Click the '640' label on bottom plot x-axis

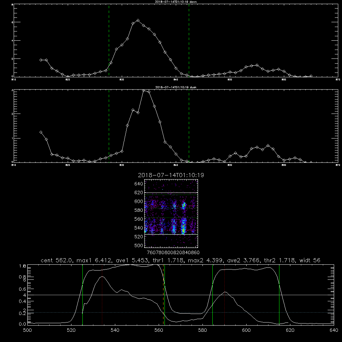tap(334, 330)
